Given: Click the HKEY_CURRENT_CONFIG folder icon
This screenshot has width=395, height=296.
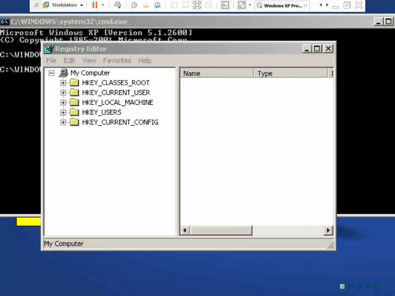Looking at the screenshot, I should [74, 122].
